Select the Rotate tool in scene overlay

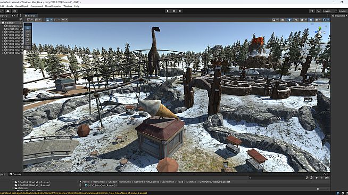[x=28, y=36]
